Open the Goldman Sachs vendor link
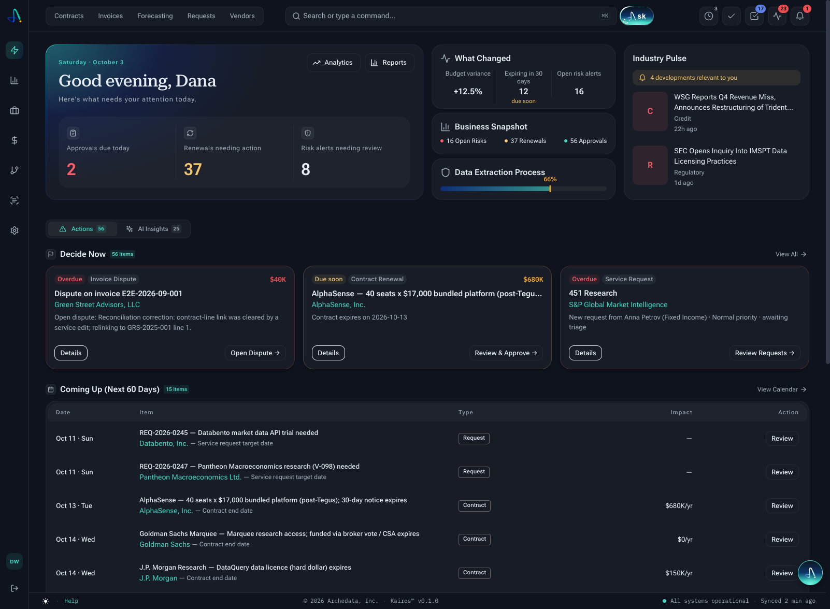The image size is (830, 609). pyautogui.click(x=165, y=544)
